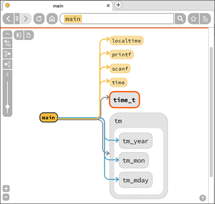Select the main tab
Image resolution: width=215 pixels, height=204 pixels.
click(x=58, y=6)
